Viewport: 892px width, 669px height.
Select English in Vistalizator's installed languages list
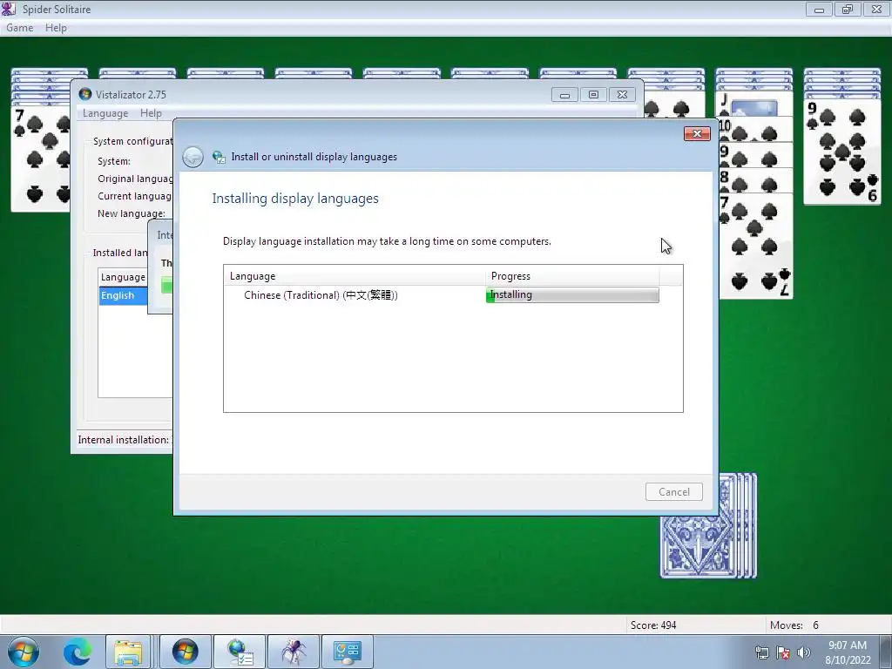tap(123, 295)
